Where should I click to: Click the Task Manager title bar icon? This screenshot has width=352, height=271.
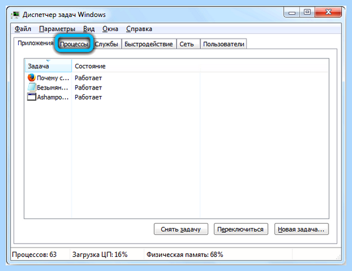pos(15,15)
